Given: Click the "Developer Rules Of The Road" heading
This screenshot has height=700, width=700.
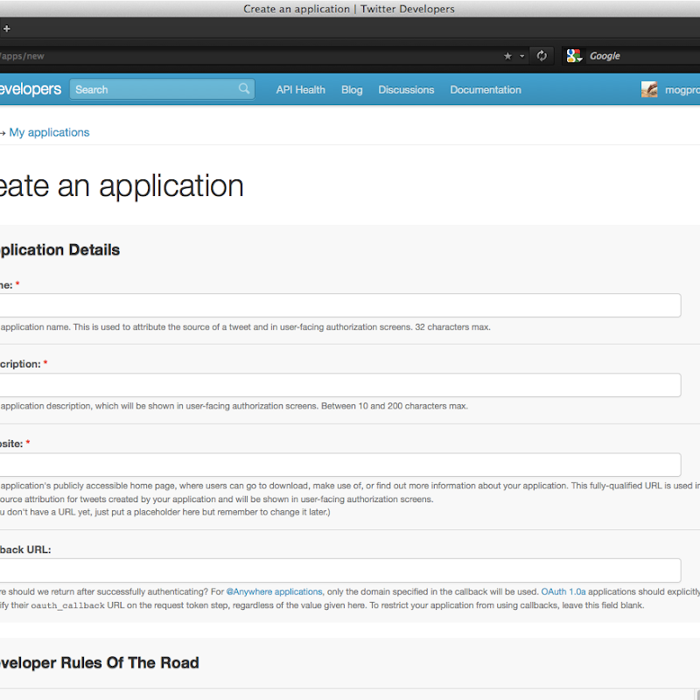Looking at the screenshot, I should coord(99,662).
